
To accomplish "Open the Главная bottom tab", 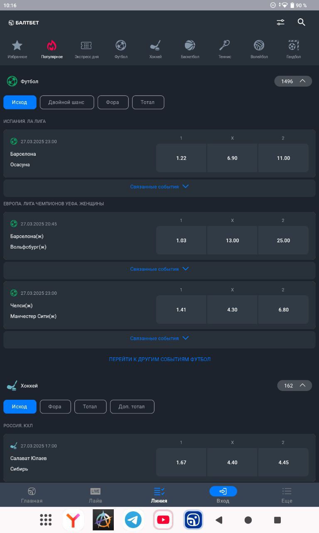I will tap(32, 496).
